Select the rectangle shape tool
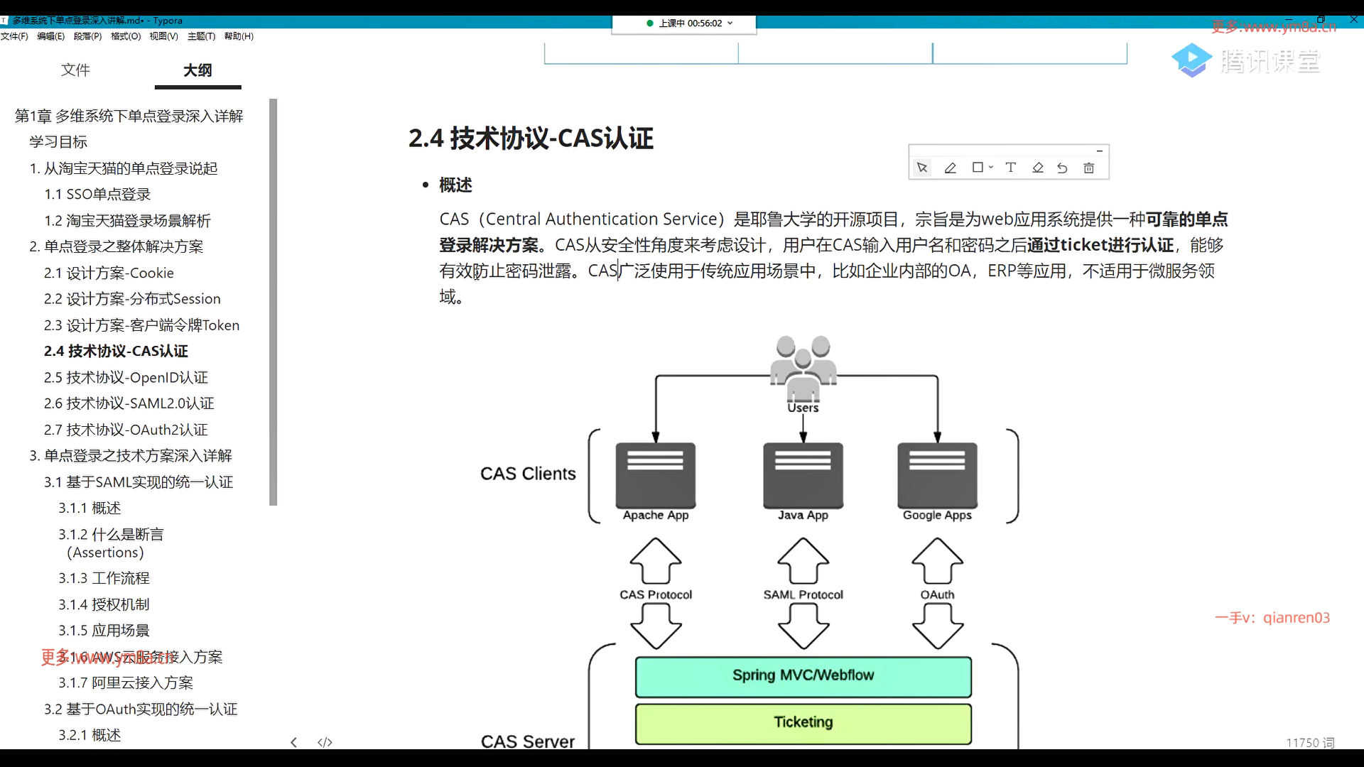Screen dimensions: 1364x767 978,168
